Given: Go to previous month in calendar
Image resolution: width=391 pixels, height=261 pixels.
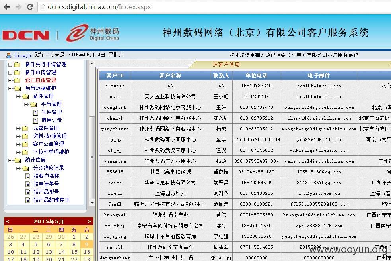Looking at the screenshot, I should pos(8,222).
